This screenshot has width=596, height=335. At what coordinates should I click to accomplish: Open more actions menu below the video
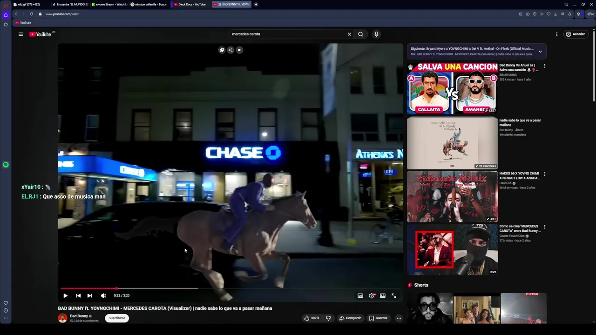click(399, 318)
